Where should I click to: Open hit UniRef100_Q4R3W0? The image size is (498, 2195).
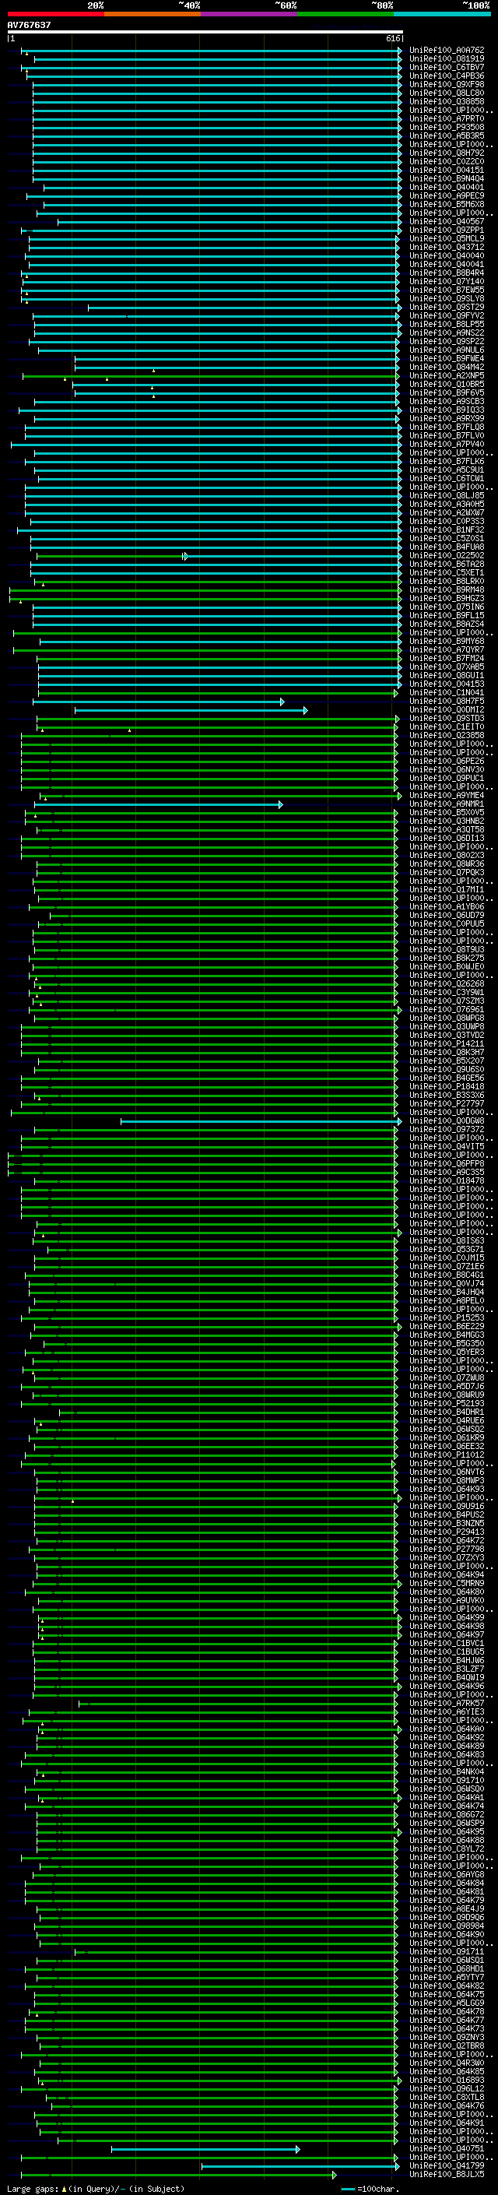[447, 2063]
